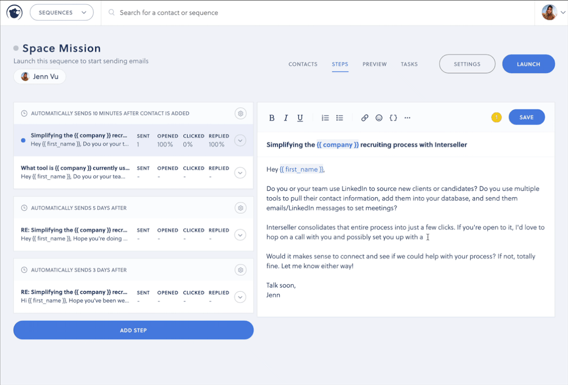Viewport: 568px width, 385px height.
Task: Expand the RE: Simplifying row under the 3 days step
Action: [x=240, y=297]
